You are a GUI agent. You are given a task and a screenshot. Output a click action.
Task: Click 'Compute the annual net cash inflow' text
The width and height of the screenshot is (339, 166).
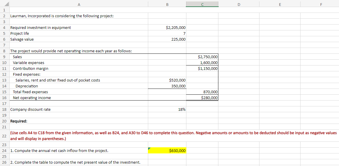click(x=59, y=151)
